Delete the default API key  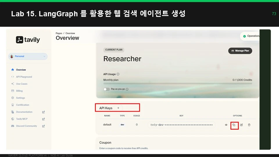coord(249,125)
